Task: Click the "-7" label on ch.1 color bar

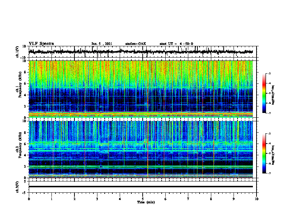Action: [269, 113]
